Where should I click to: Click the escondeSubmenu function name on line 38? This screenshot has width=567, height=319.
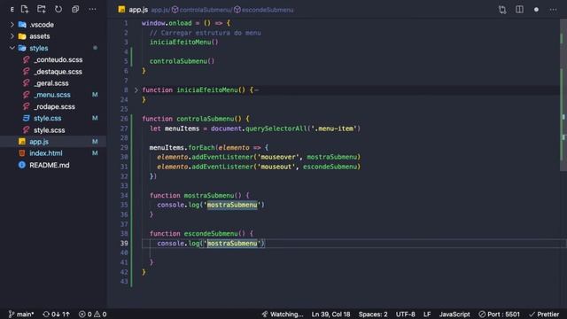tap(211, 234)
